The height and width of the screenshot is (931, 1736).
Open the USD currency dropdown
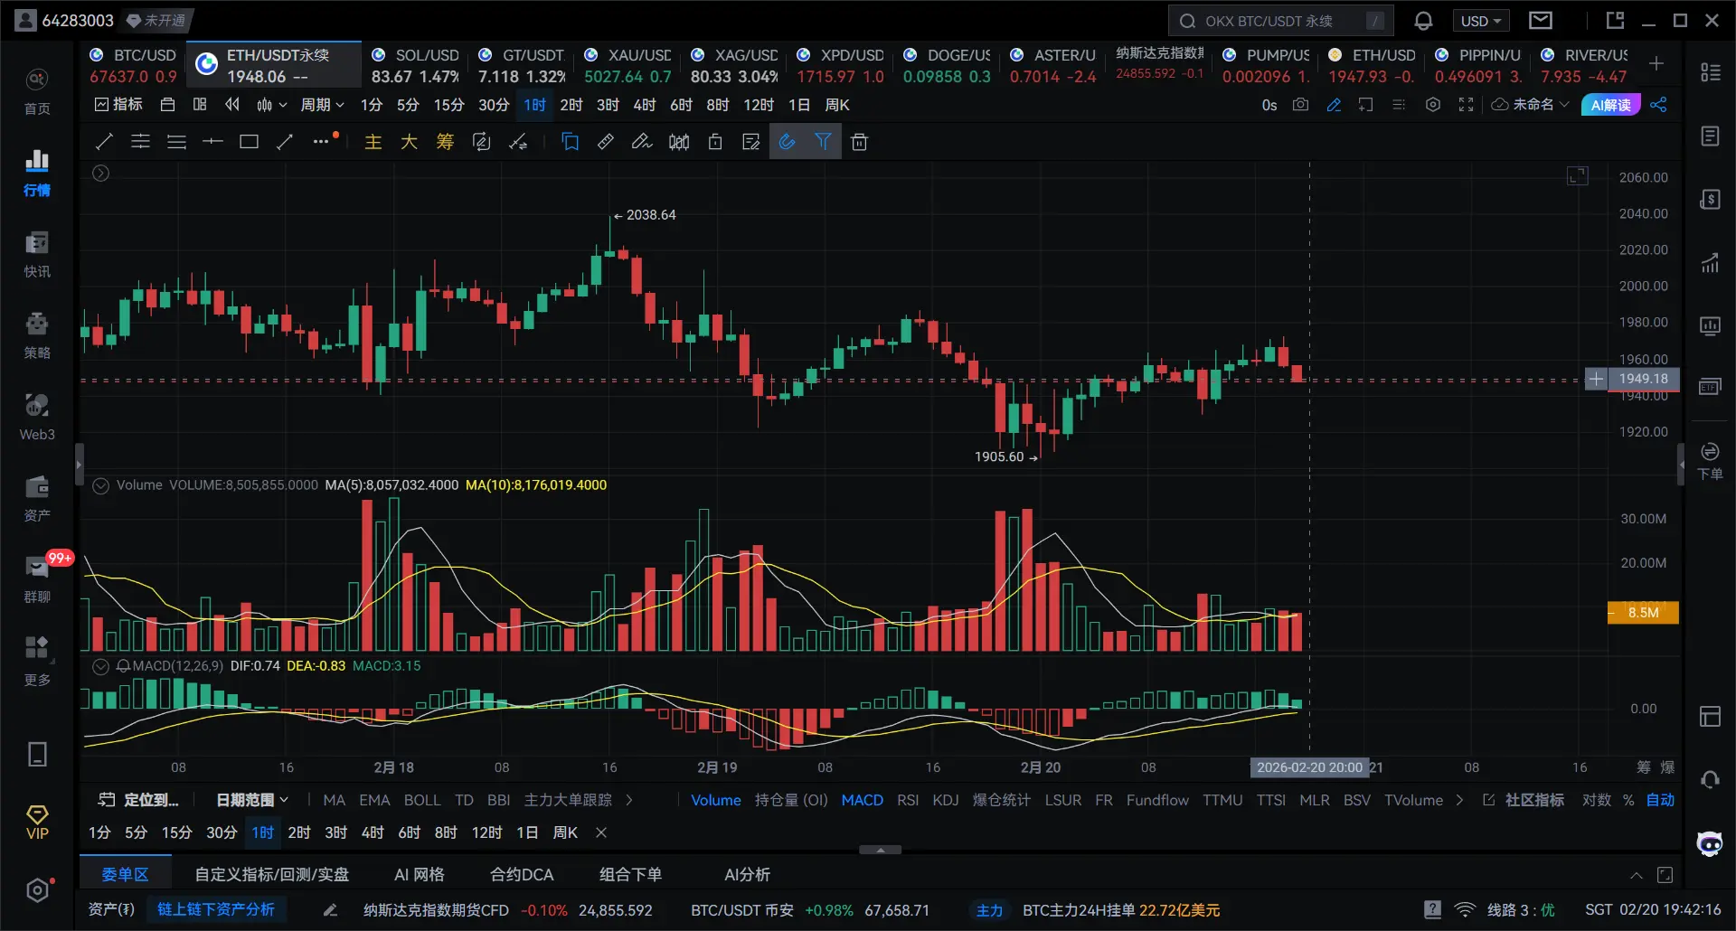point(1481,21)
